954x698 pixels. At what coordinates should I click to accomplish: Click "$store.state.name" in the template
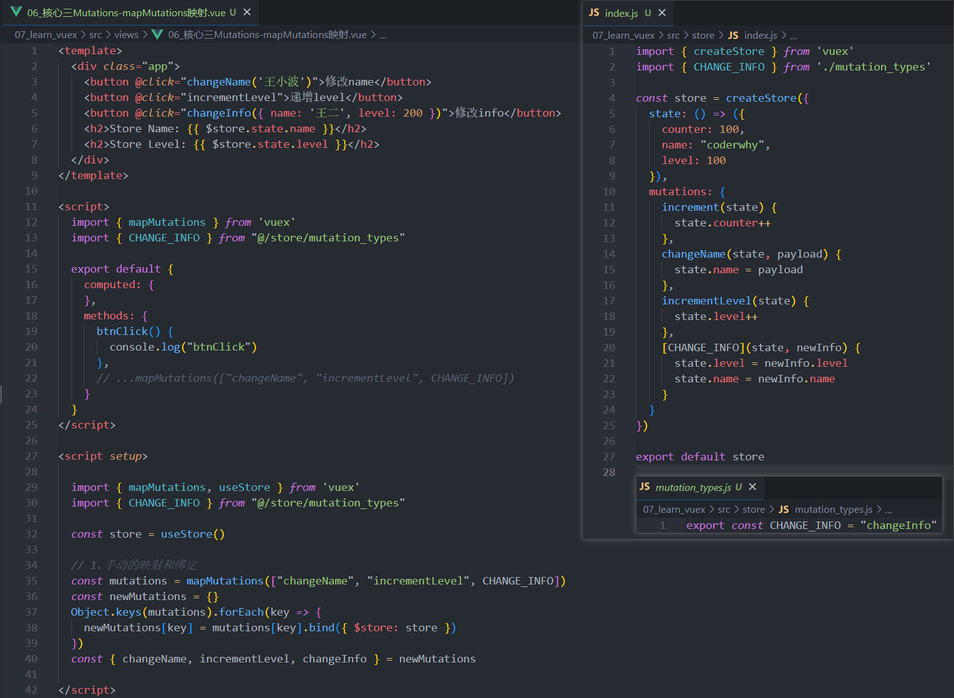(x=260, y=128)
